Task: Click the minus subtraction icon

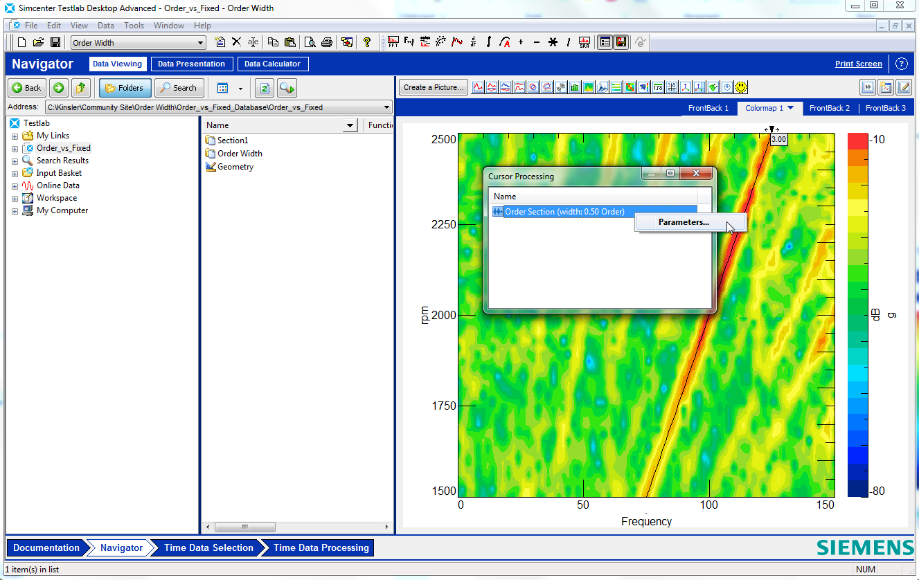Action: click(537, 42)
